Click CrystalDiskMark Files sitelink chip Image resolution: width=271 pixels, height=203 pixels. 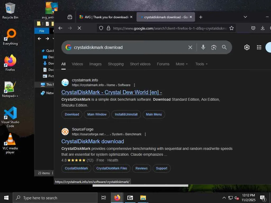112,168
